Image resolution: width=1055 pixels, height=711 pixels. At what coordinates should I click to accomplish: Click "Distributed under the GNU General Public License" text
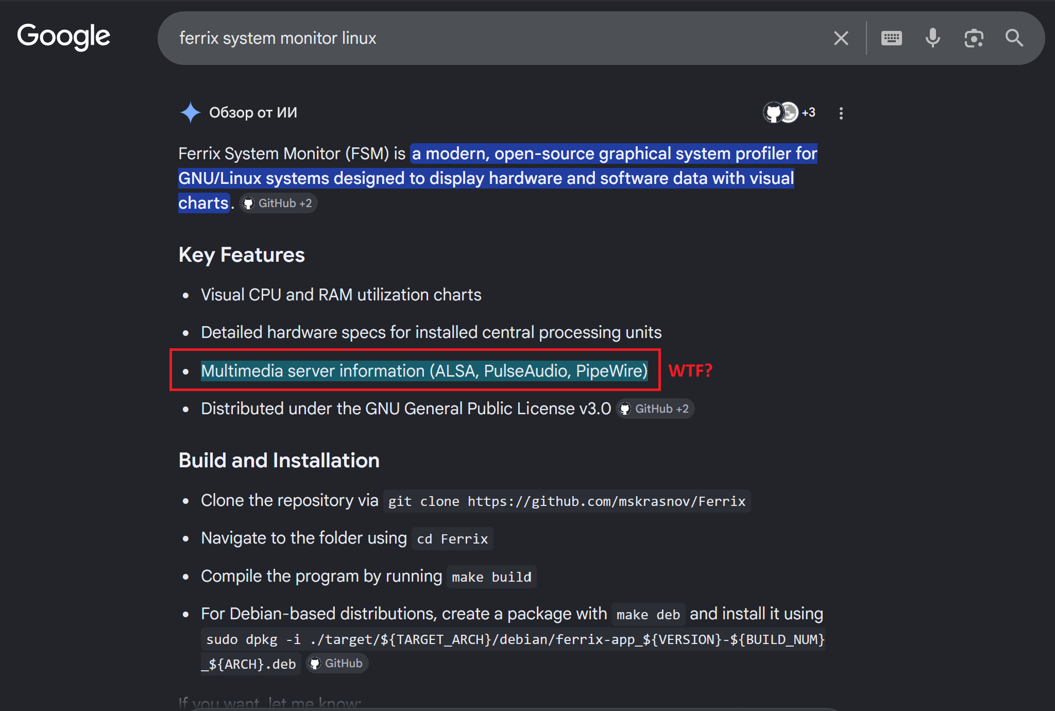[406, 409]
